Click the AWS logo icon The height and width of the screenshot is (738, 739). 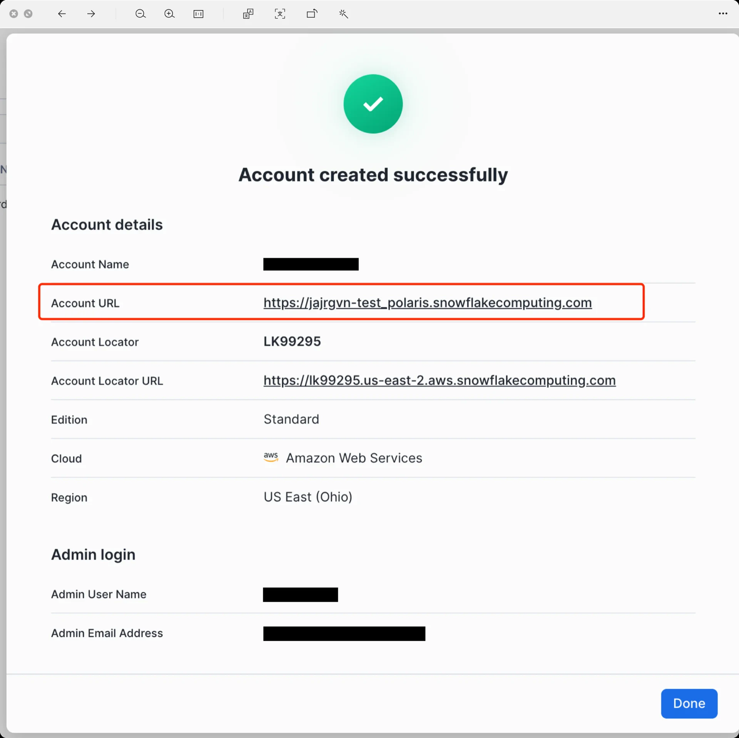pyautogui.click(x=271, y=457)
